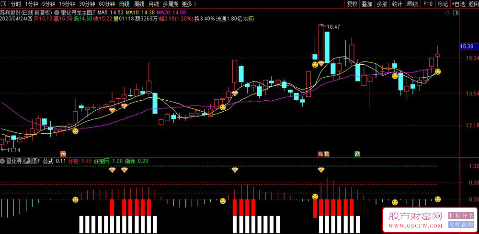Click the 复权 adjustment button
The width and height of the screenshot is (479, 234).
352,4
